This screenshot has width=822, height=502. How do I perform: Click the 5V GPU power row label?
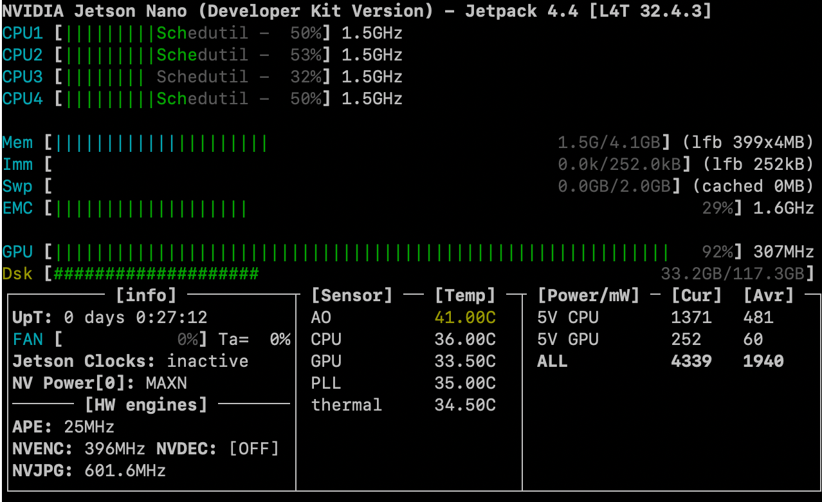(568, 339)
